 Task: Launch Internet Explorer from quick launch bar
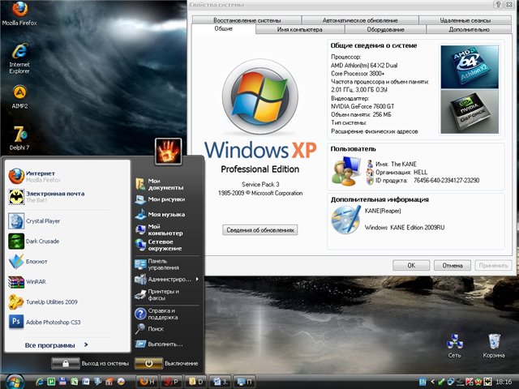tap(40, 382)
